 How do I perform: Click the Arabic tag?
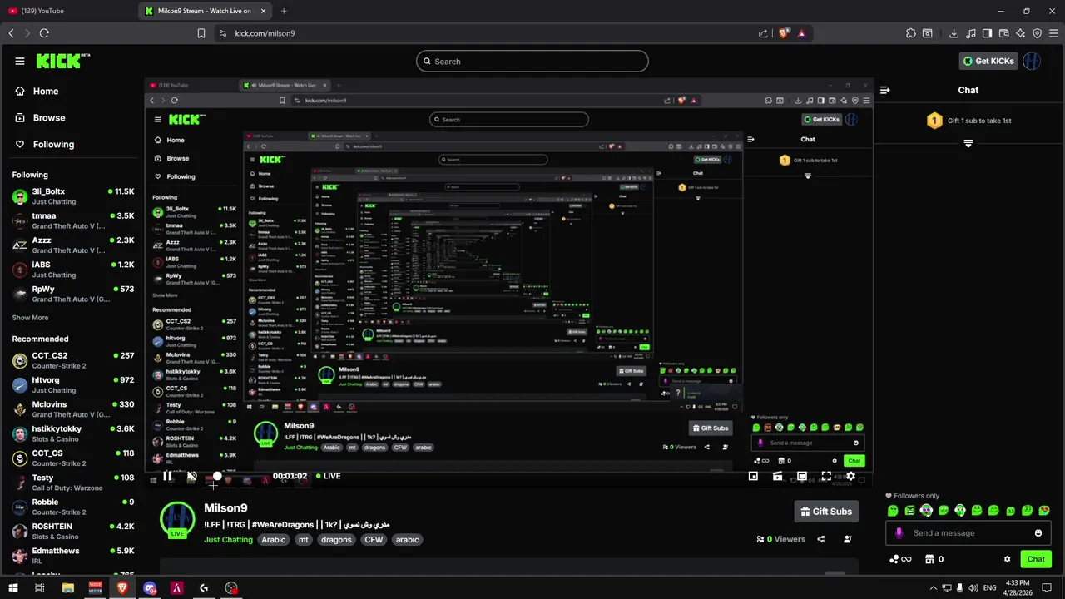point(273,540)
